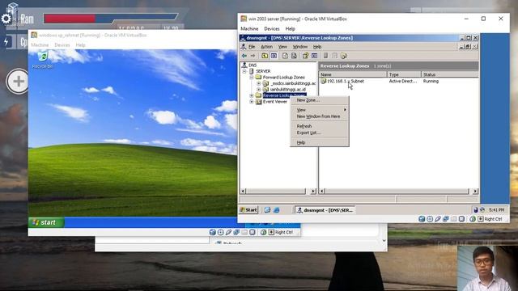This screenshot has width=518, height=291.
Task: Click mouse integration icon in win 2003 VM
Action: pyautogui.click(x=473, y=219)
